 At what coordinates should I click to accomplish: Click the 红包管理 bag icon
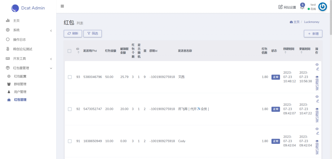(9, 100)
